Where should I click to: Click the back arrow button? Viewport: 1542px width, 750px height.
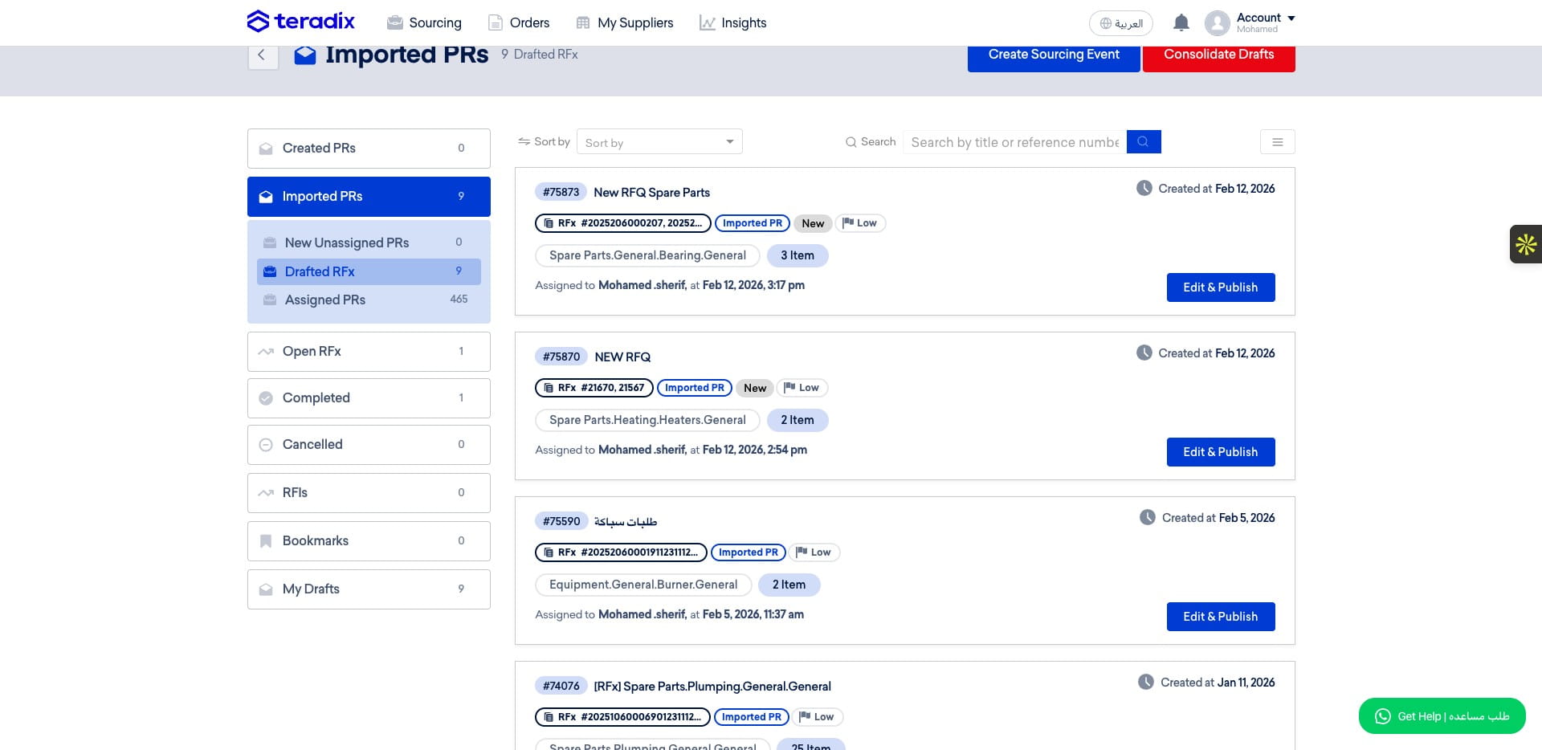(x=262, y=55)
